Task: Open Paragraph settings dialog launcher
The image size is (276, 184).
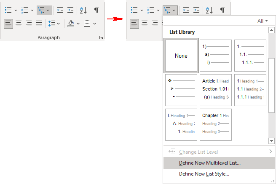Action: tap(101, 38)
